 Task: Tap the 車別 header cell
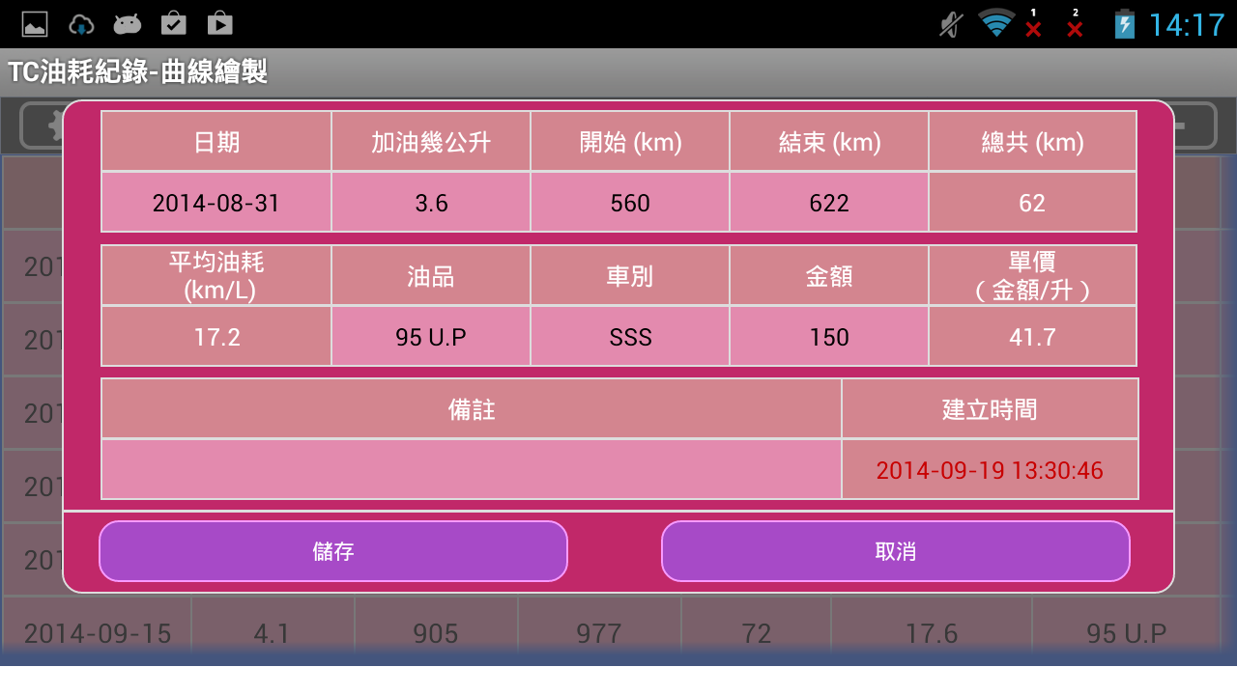pyautogui.click(x=630, y=276)
